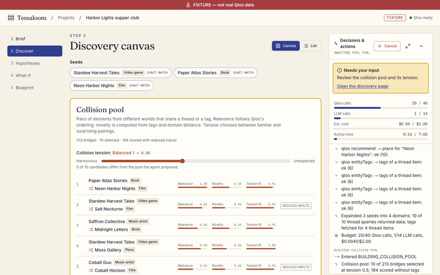Click REDUCED INPUTS badge on Cobalt Duo row
The width and height of the screenshot is (440, 275).
pyautogui.click(x=296, y=267)
